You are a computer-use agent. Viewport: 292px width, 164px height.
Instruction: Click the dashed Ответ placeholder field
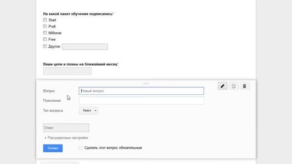pyautogui.click(x=66, y=128)
